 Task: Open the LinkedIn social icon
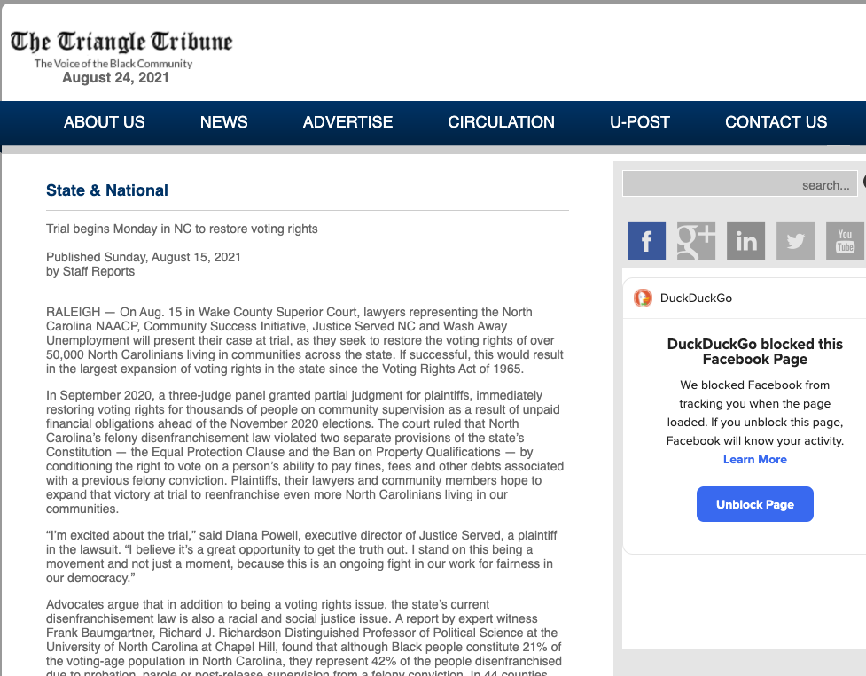click(x=745, y=241)
